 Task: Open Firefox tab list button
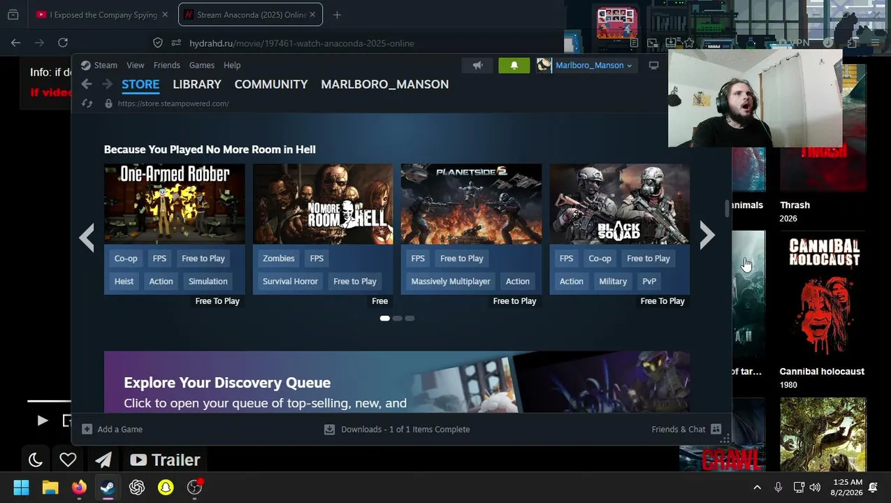[x=13, y=15]
